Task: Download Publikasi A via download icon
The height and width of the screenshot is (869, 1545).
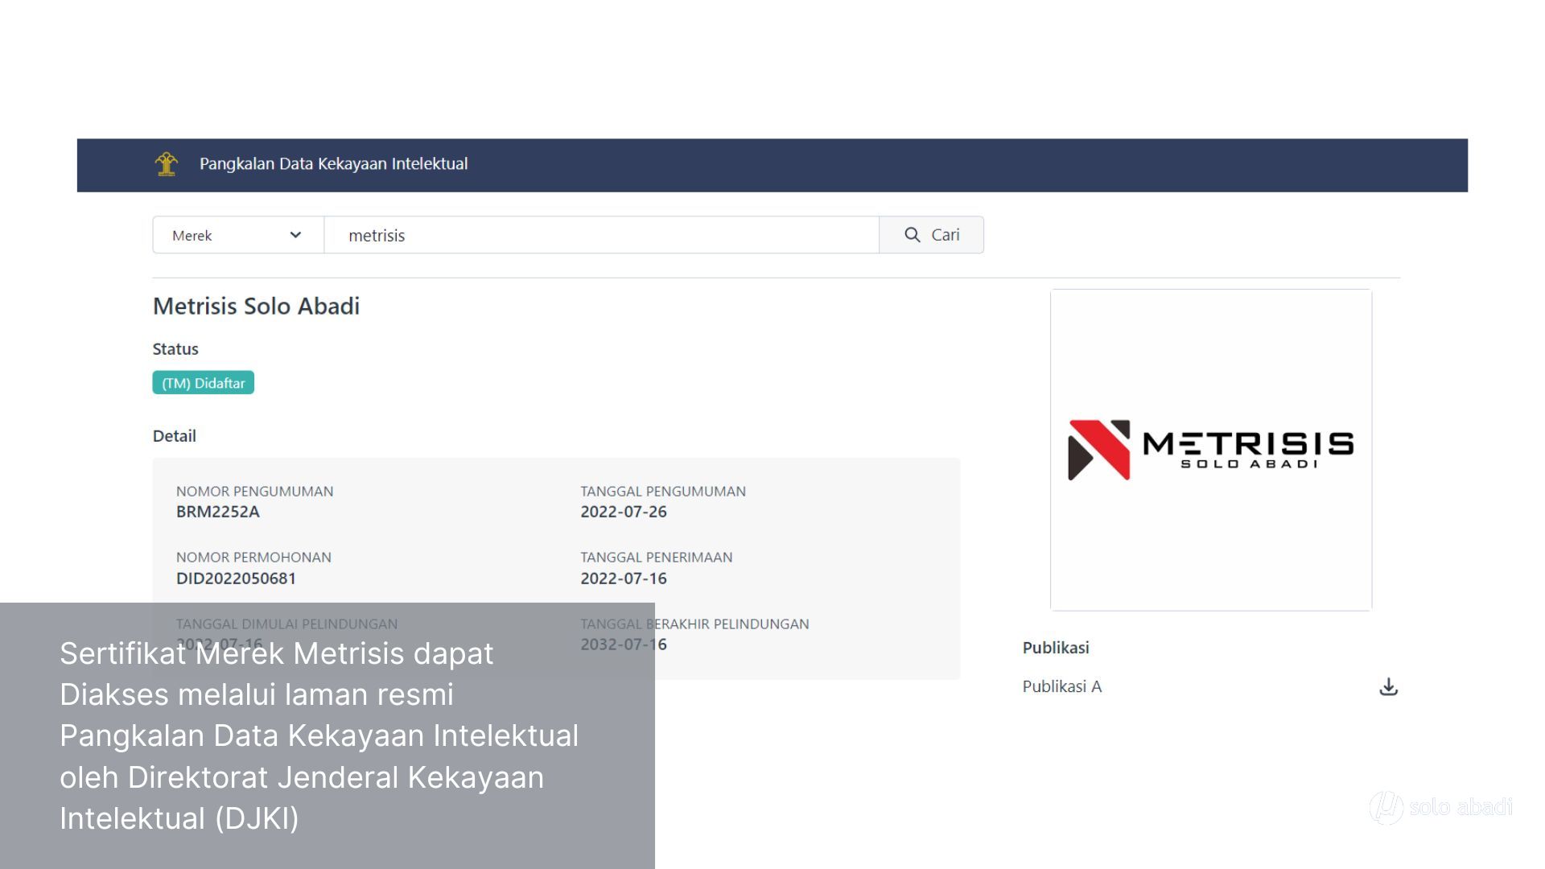Action: pos(1389,687)
